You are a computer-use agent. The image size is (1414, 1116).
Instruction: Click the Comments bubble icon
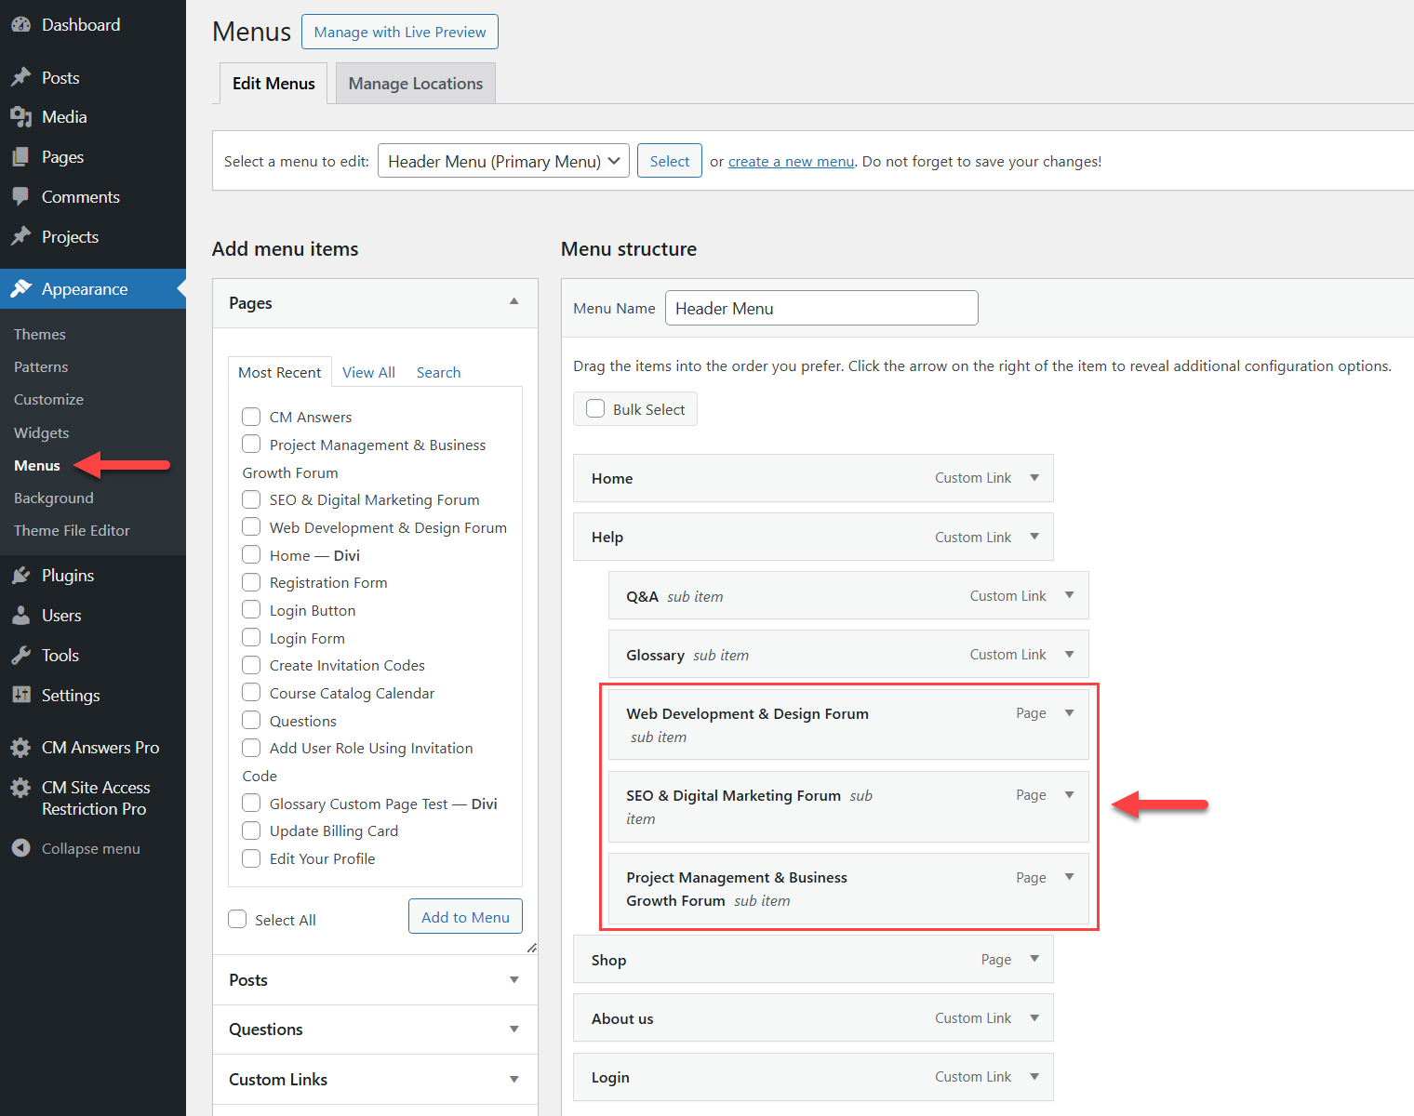(x=20, y=197)
